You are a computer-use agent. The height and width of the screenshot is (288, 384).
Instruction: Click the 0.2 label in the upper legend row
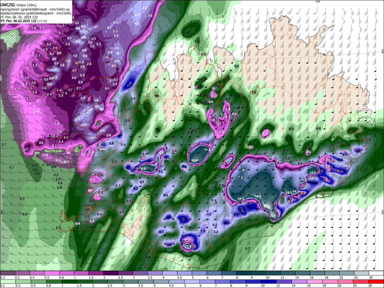click(x=2, y=277)
